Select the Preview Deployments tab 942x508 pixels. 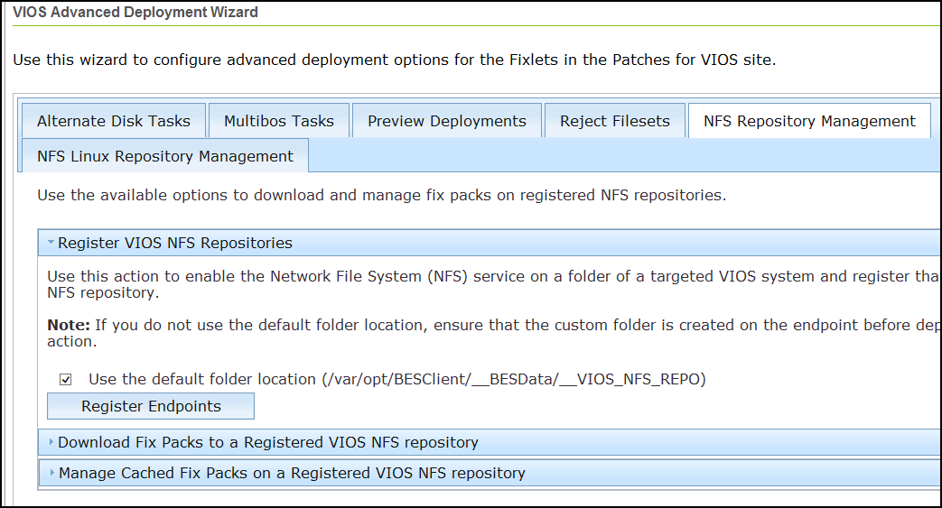tap(447, 121)
